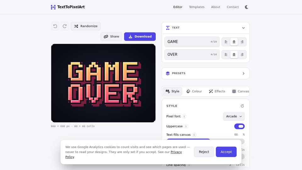
Task: Align the GAME line right
Action: [242, 42]
